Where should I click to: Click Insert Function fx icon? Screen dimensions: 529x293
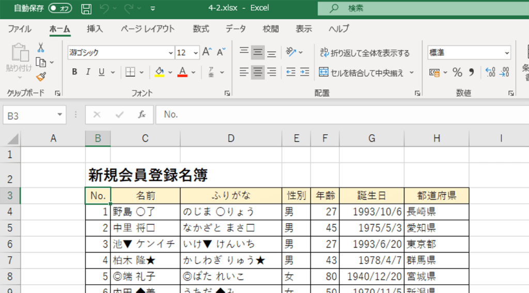click(x=142, y=115)
